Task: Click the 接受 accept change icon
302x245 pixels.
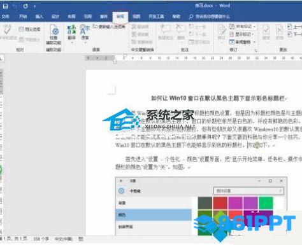Action: pyautogui.click(x=266, y=32)
